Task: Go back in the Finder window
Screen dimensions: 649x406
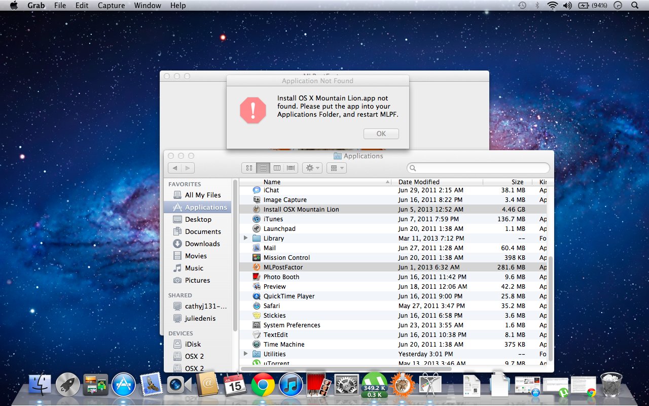Action: (x=175, y=168)
